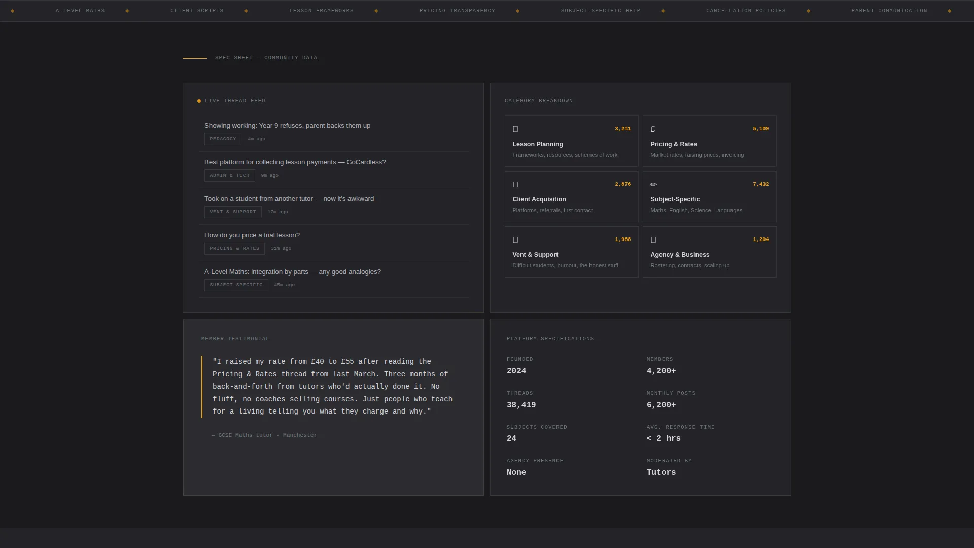This screenshot has height=548, width=974.
Task: Click the Members value 4,200+
Action: pos(661,371)
